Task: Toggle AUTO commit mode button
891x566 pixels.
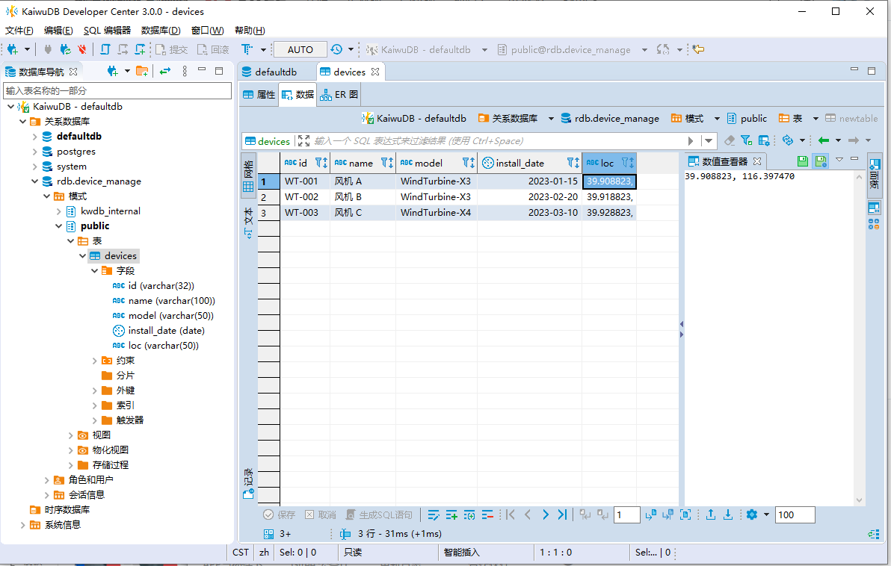Action: click(x=300, y=49)
